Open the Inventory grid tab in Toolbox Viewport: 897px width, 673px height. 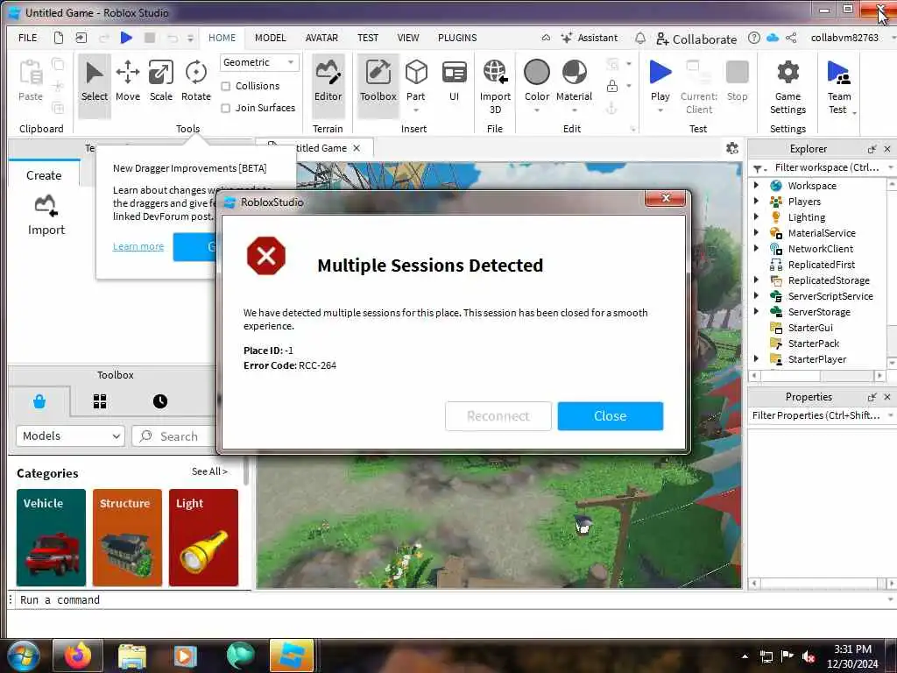pyautogui.click(x=100, y=401)
